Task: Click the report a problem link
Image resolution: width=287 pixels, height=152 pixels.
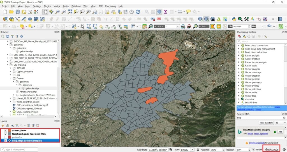Action: coord(261,134)
